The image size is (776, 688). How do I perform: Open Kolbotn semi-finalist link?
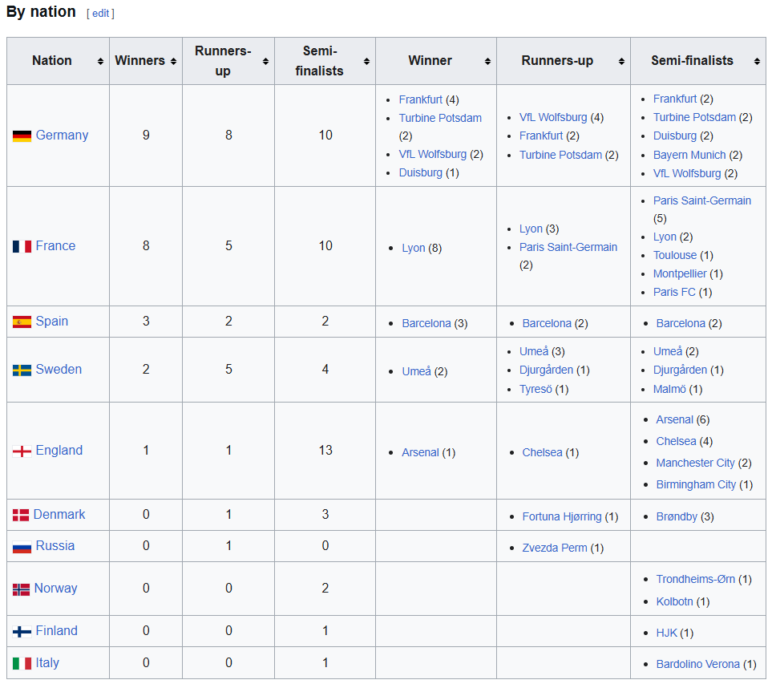[674, 602]
